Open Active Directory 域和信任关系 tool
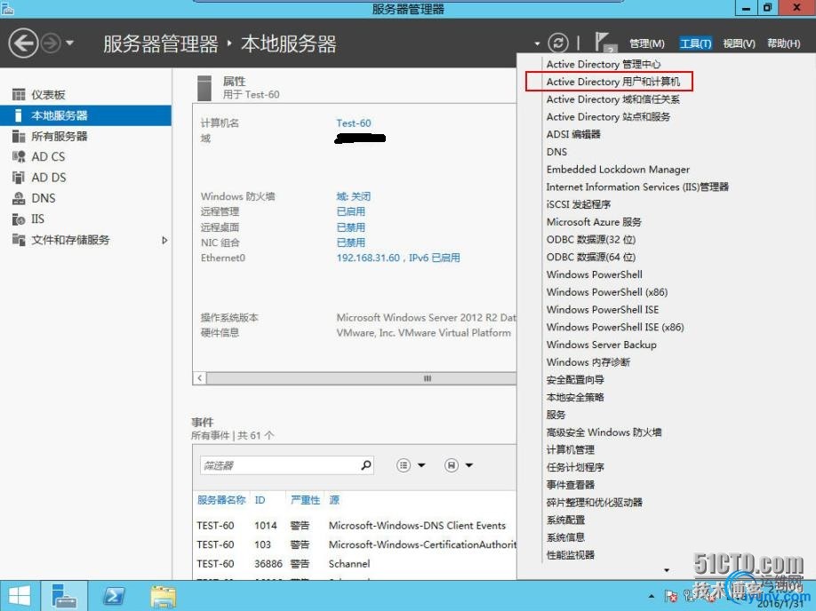 pos(613,99)
